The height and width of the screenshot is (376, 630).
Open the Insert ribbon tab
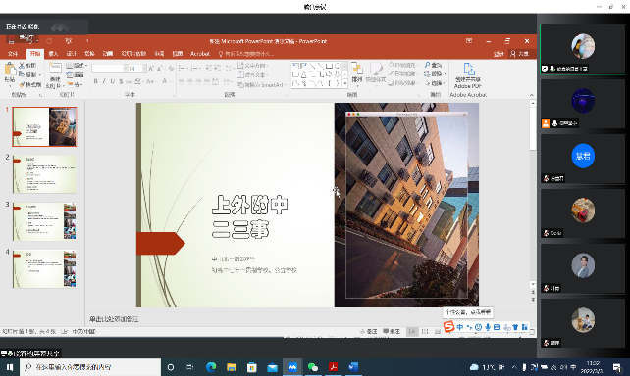(53, 53)
